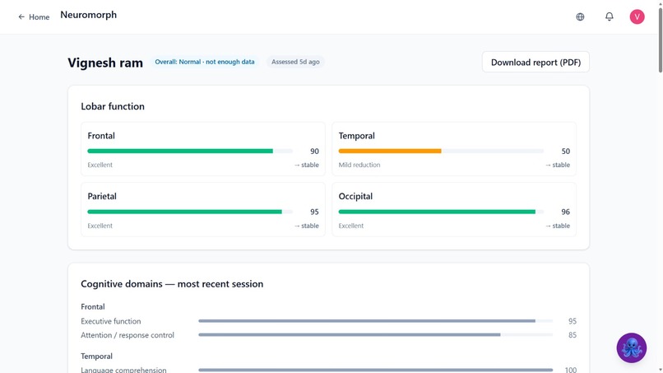Click the Attention / response control label

128,335
